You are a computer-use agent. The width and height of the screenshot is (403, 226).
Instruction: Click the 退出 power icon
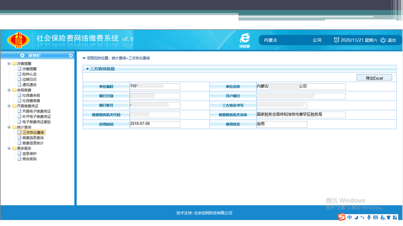(x=383, y=40)
